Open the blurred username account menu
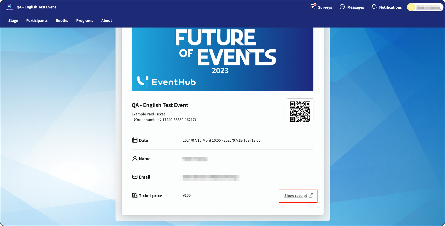 (429, 8)
